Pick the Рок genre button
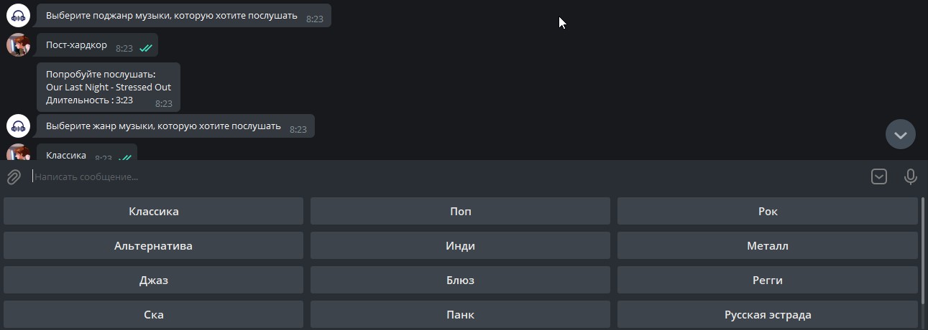 click(x=767, y=212)
